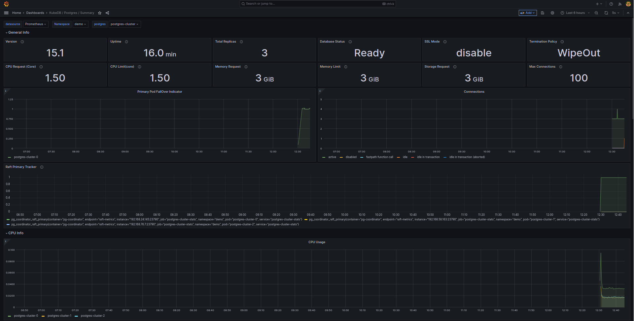The height and width of the screenshot is (321, 634).
Task: Open the help question-mark icon
Action: [611, 4]
